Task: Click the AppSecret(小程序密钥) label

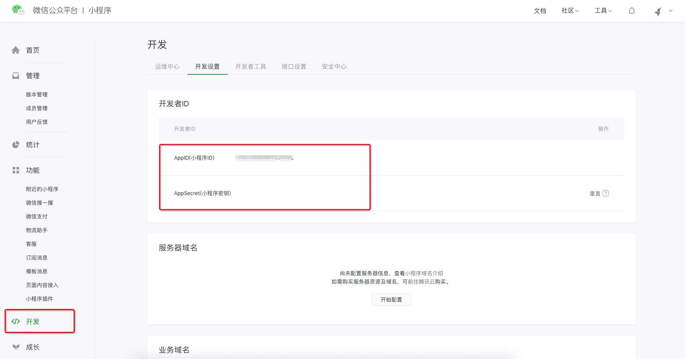Action: coord(202,193)
